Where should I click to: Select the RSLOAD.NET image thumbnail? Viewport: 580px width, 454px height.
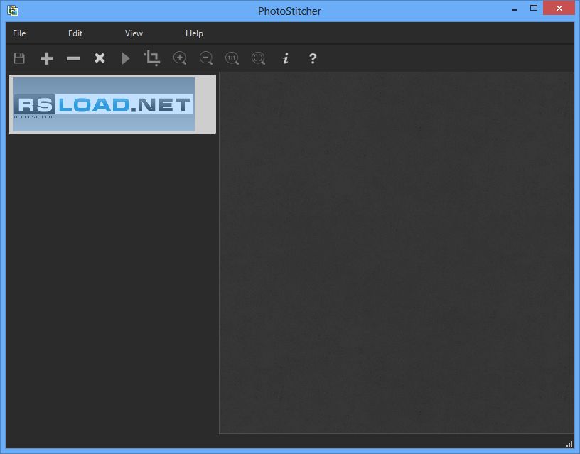pyautogui.click(x=104, y=104)
